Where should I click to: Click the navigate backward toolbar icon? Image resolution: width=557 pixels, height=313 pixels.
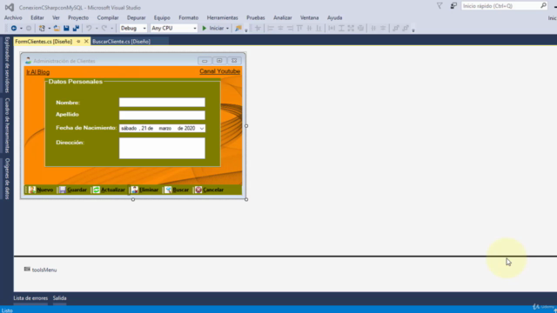[14, 28]
